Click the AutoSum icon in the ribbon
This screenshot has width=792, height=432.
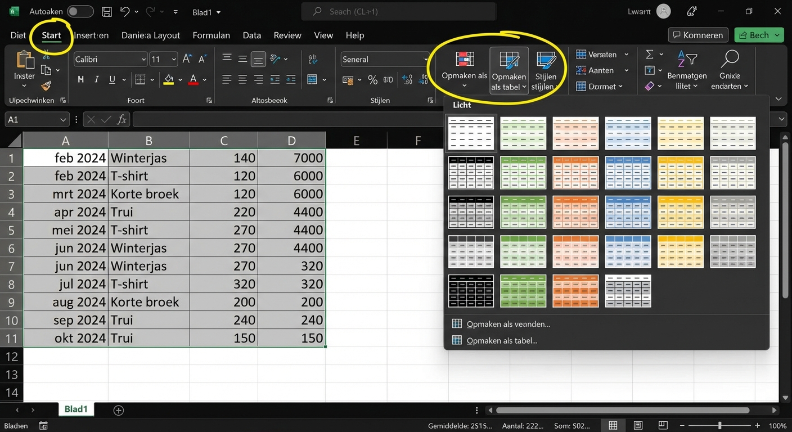click(650, 54)
